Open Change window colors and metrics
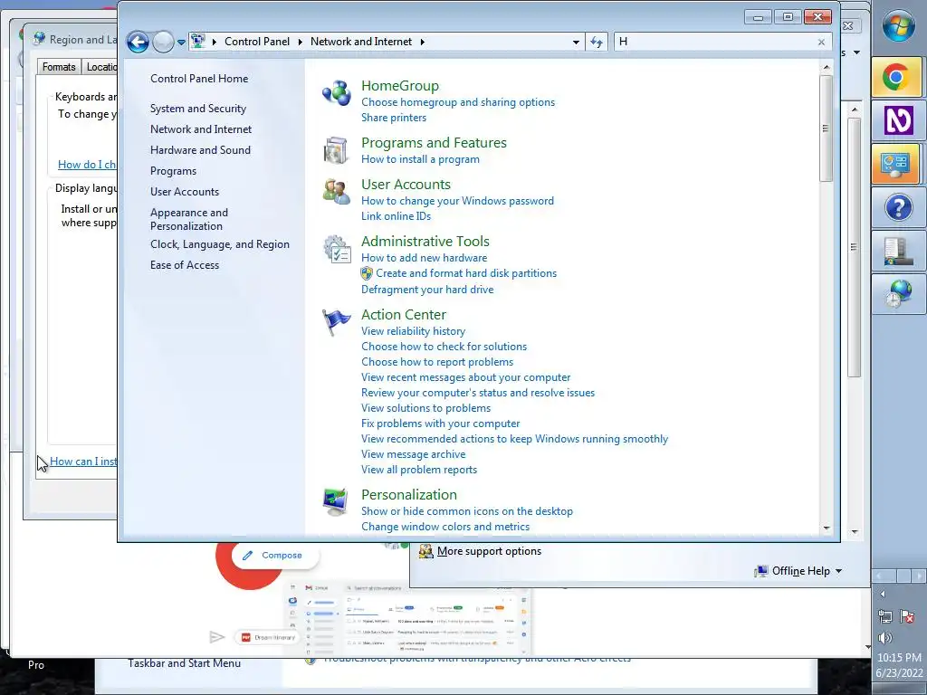 (x=445, y=527)
